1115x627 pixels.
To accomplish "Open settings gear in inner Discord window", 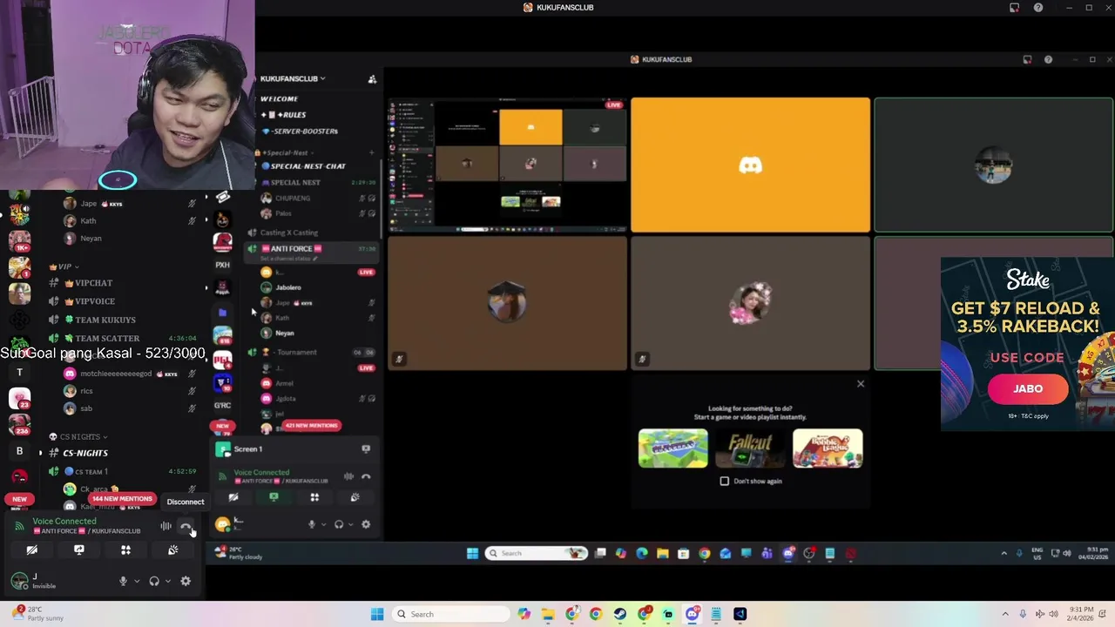I will 366,524.
